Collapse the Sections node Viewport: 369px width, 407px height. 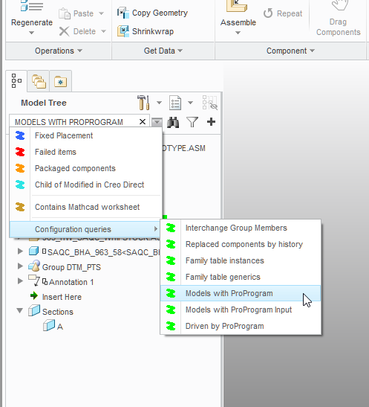point(20,311)
